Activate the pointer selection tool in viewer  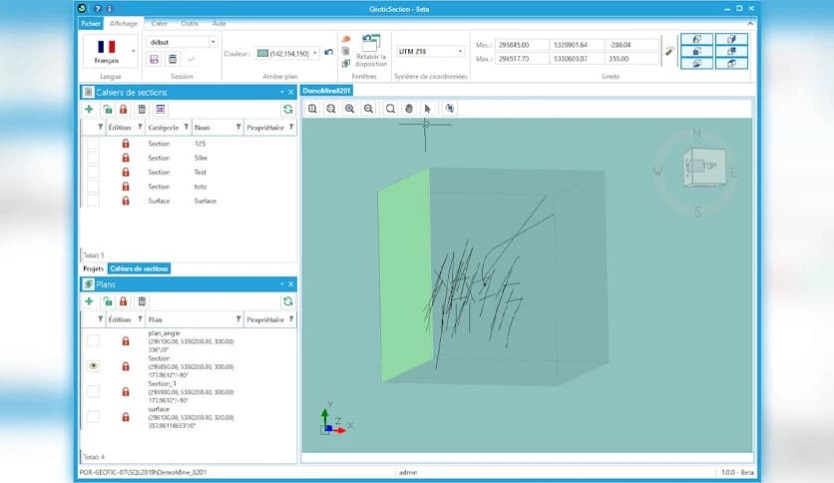click(427, 109)
